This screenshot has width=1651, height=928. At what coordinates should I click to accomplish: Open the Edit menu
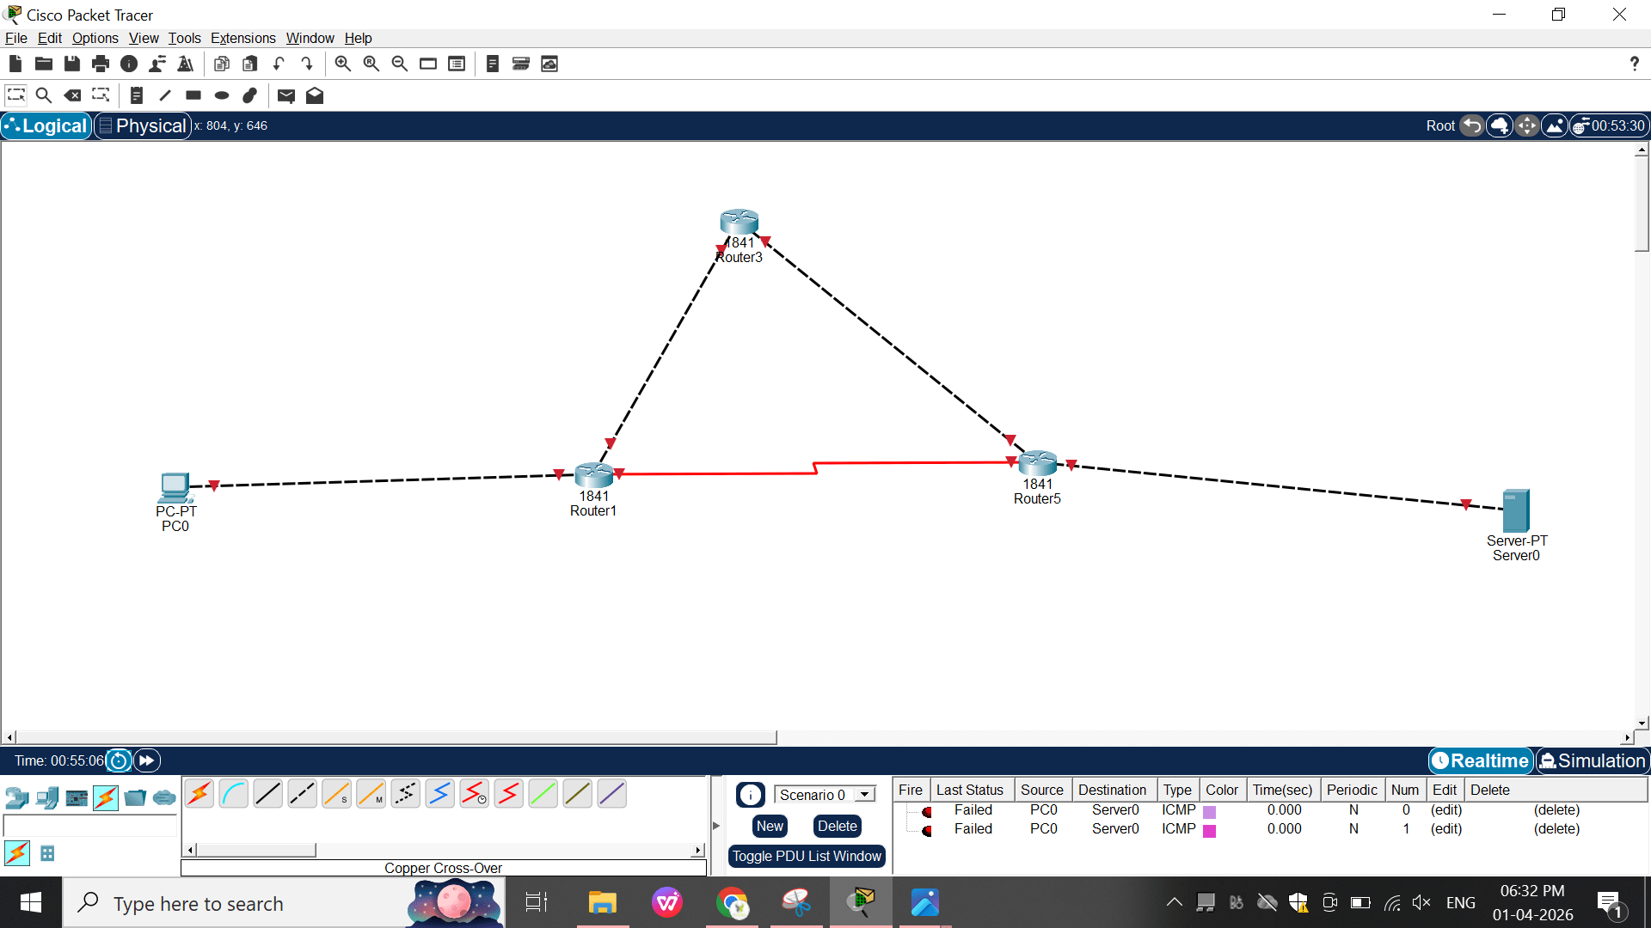[x=50, y=38]
